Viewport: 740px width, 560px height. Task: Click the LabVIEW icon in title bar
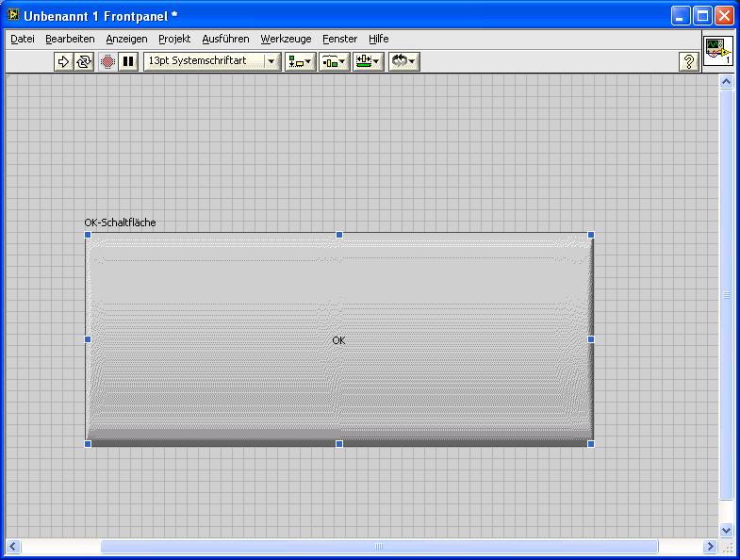coord(13,15)
